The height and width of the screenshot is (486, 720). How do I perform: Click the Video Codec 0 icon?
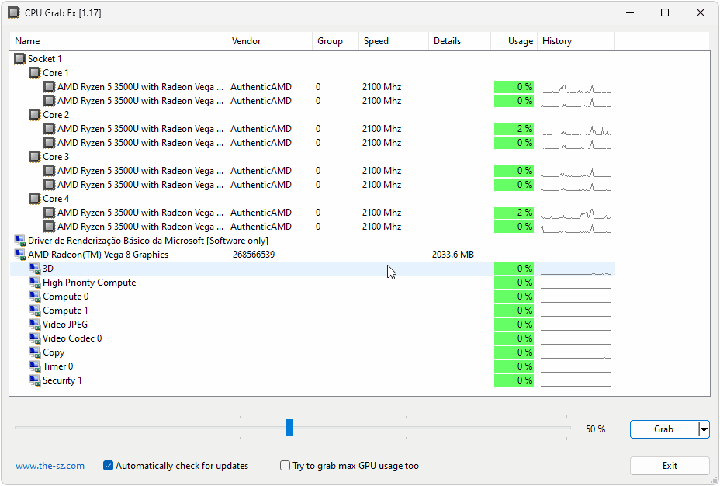(x=34, y=338)
